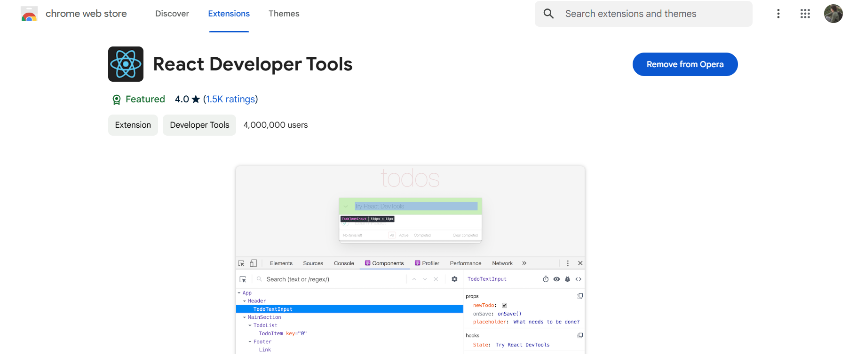Close the devtools panel X icon
This screenshot has width=849, height=354.
580,263
